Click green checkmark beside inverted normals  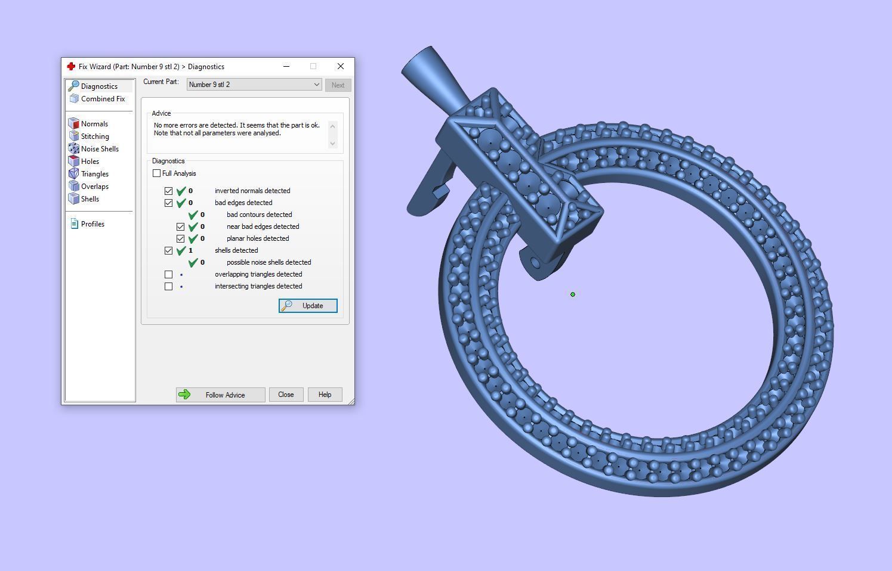[181, 191]
